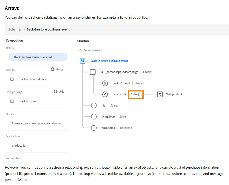Toggle the _aemonacpprodcampaign object node box
The height and width of the screenshot is (185, 229).
[x=93, y=72]
